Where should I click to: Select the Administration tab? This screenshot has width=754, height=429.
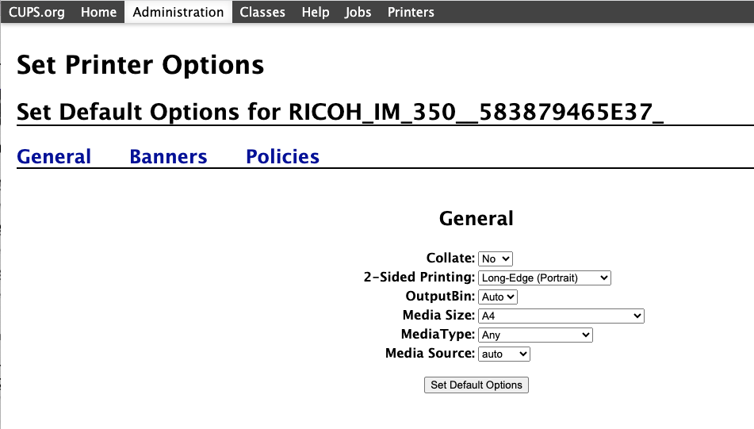coord(178,12)
